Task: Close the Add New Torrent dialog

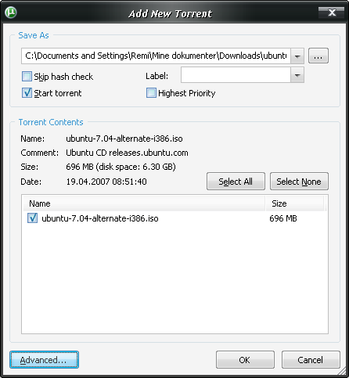Action: coord(331,13)
